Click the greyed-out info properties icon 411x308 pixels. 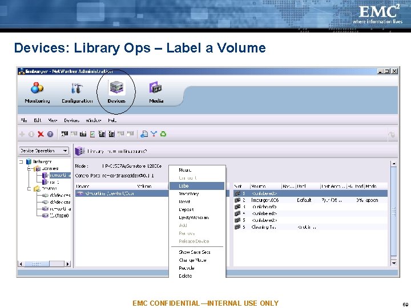[31, 134]
